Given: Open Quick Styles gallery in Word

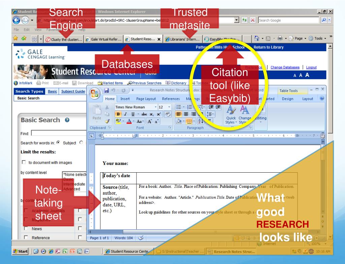Looking at the screenshot, I should (x=231, y=115).
